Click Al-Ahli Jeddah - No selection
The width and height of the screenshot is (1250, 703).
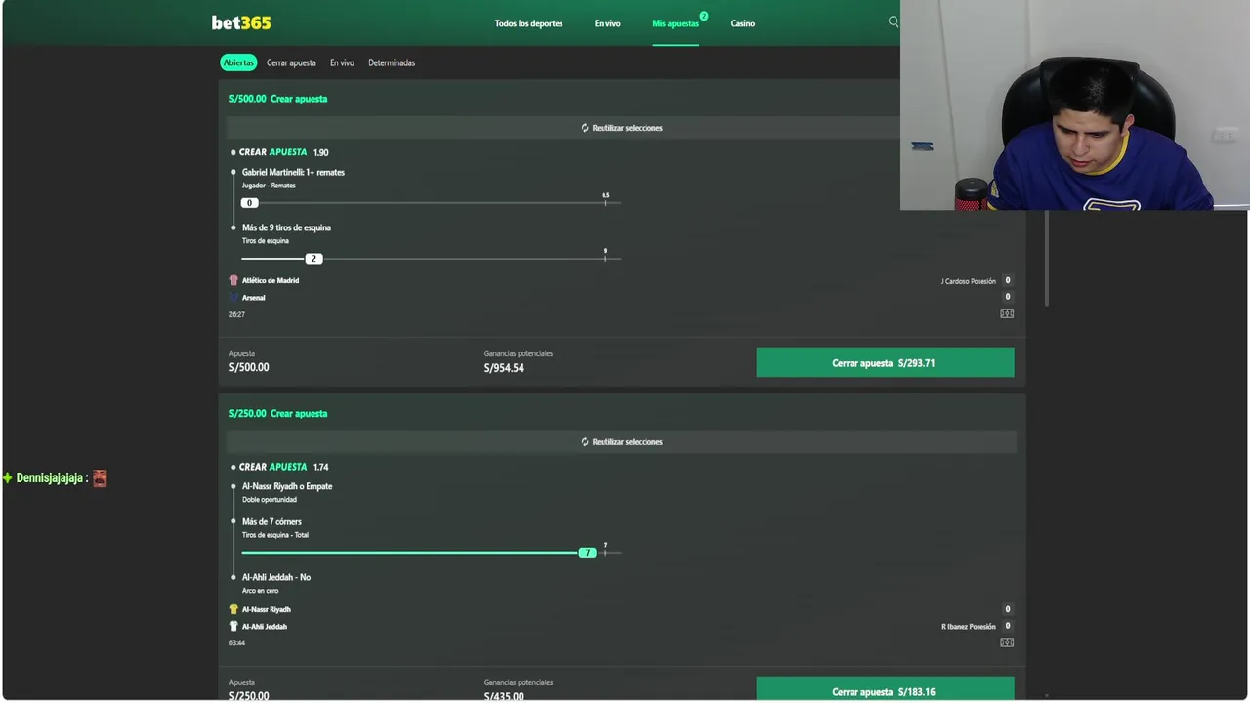pos(276,577)
